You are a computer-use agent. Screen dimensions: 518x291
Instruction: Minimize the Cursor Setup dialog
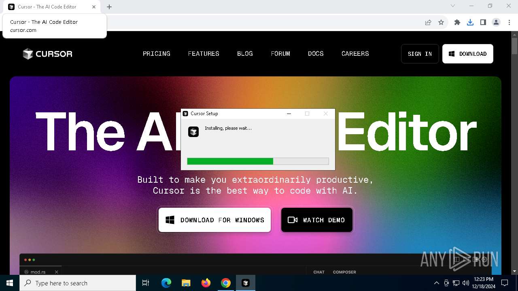[x=289, y=114]
